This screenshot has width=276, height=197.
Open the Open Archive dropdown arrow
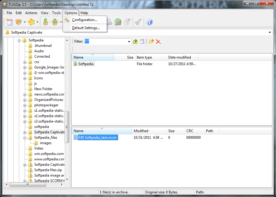coord(25,22)
